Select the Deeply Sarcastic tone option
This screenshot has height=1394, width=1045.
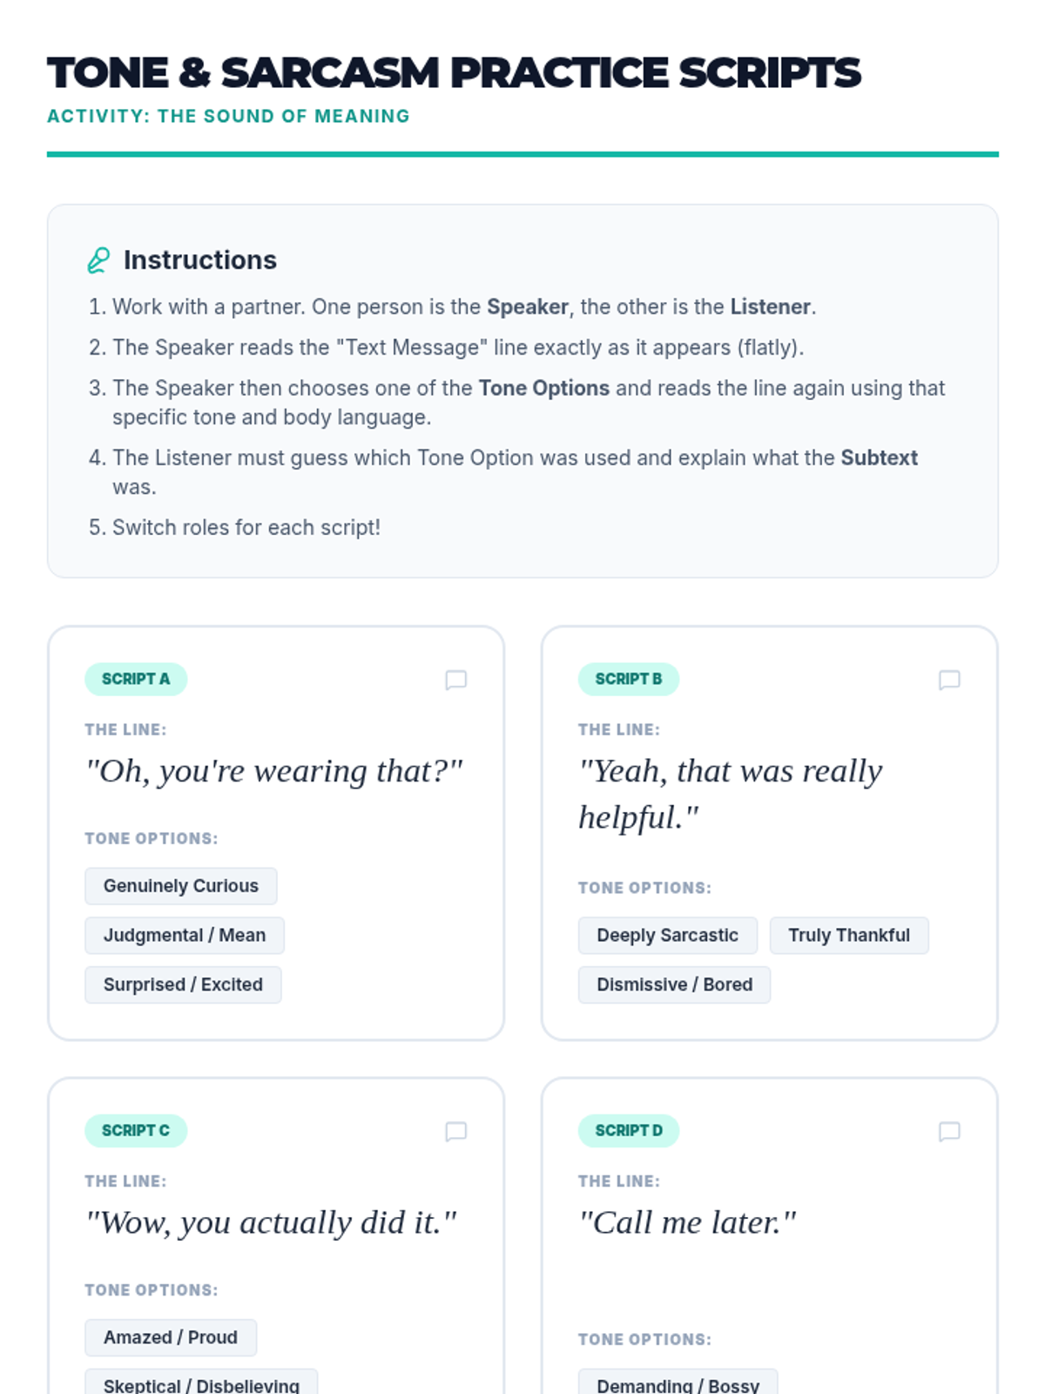(x=667, y=935)
